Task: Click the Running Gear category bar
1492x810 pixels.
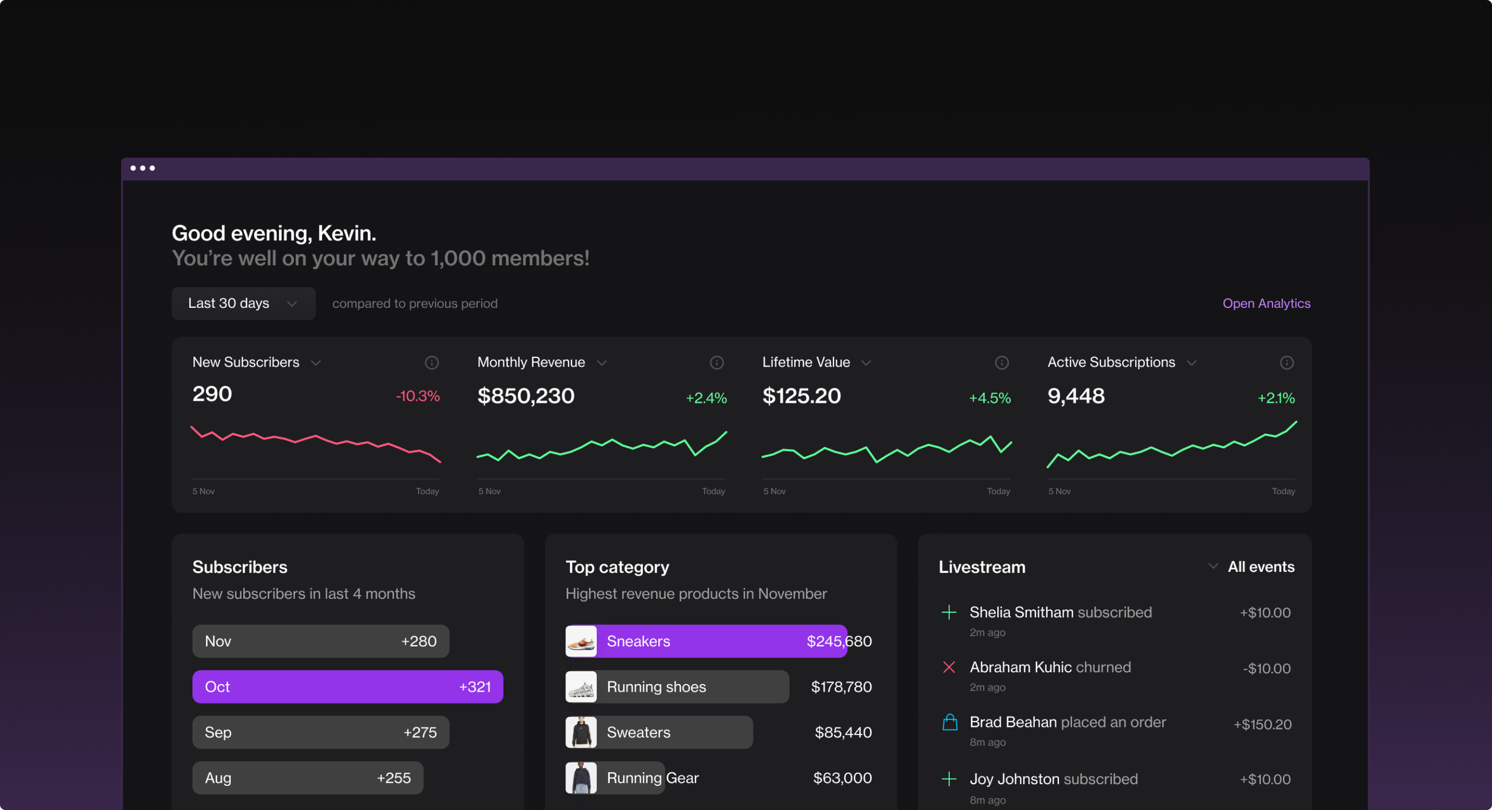Action: [x=615, y=778]
